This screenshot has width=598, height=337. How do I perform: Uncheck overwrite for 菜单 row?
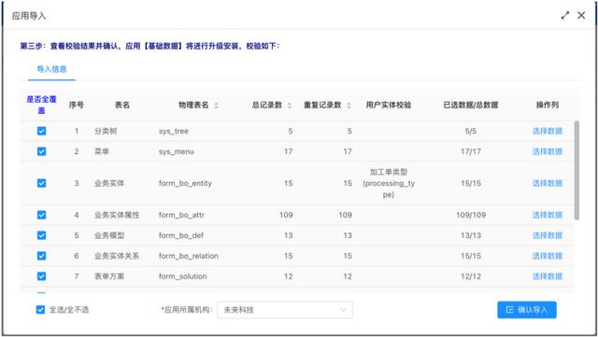point(41,151)
